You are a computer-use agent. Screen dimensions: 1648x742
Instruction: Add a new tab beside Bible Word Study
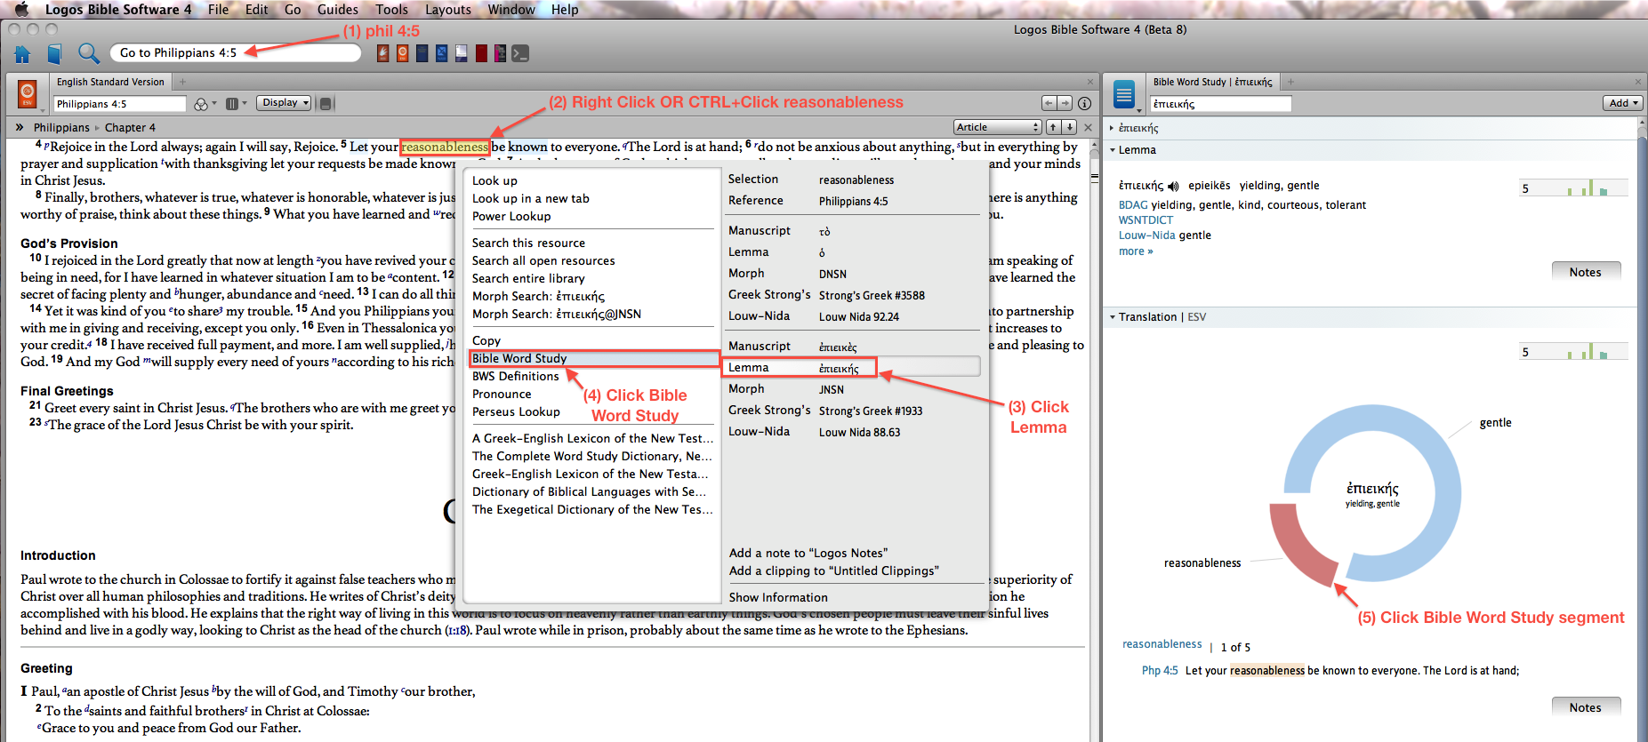[1290, 82]
